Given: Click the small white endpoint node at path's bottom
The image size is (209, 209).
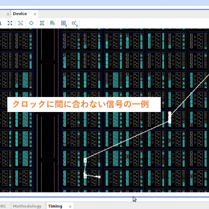Looking at the screenshot, I should click(99, 177).
